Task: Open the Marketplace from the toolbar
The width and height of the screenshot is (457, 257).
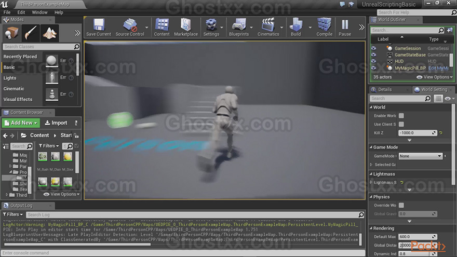Action: [x=186, y=28]
